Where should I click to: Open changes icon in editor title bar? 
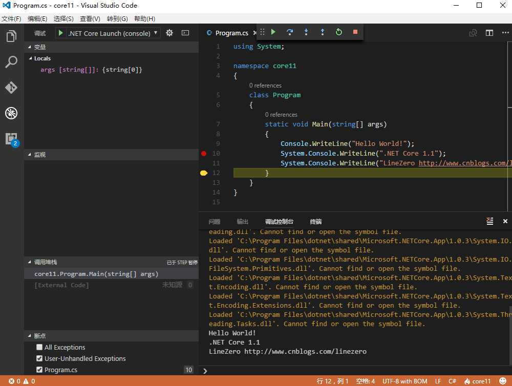[473, 33]
